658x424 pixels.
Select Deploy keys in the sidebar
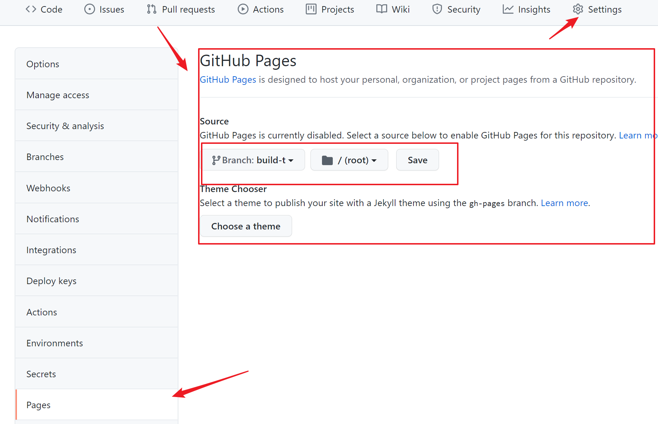(x=52, y=281)
